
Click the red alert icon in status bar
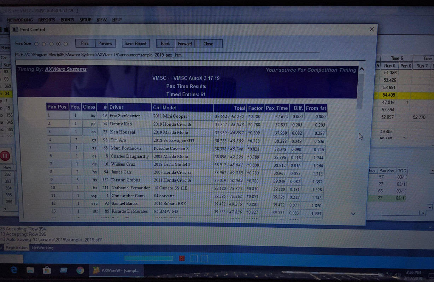click(x=182, y=258)
